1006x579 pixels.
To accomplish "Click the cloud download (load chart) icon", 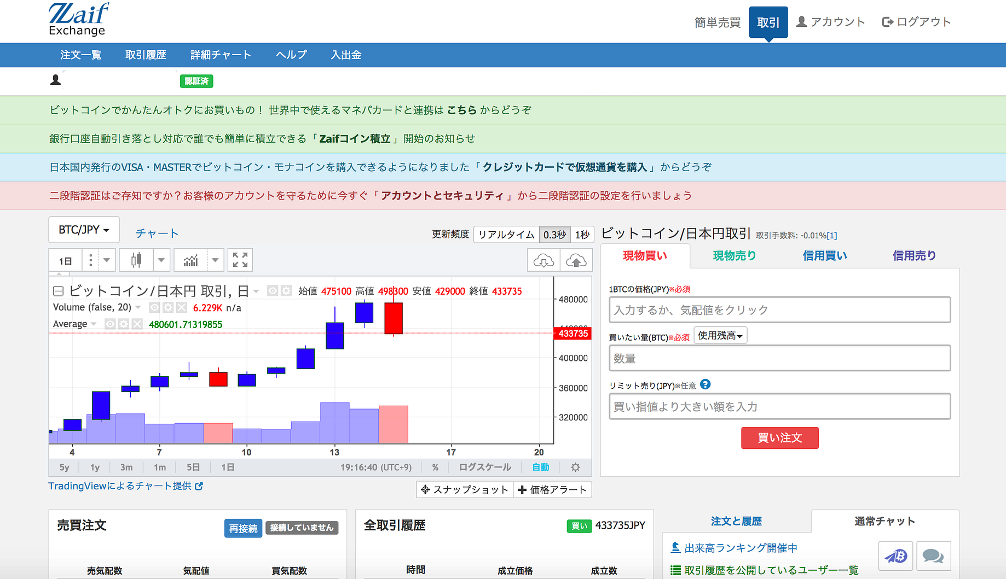I will tap(544, 260).
